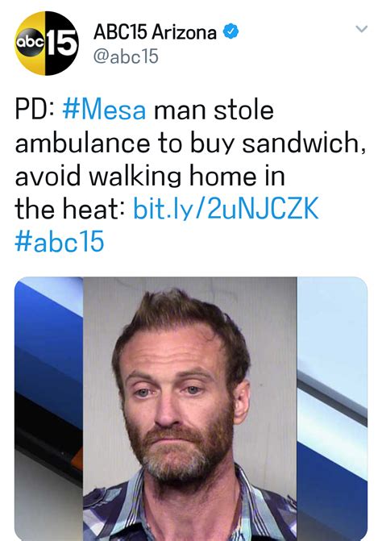
Task: Select the @abc15 handle
Action: [x=126, y=56]
